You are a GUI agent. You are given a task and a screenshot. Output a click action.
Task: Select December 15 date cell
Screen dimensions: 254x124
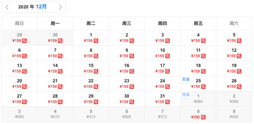91,68
